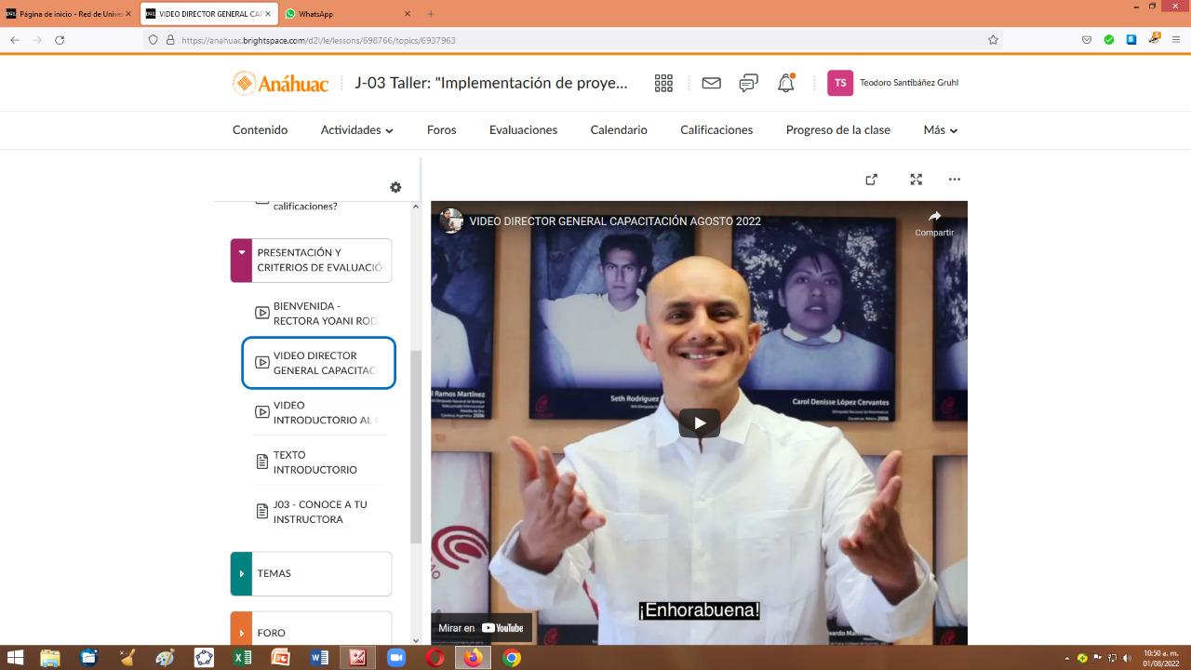Open Zoom from the Windows taskbar
The height and width of the screenshot is (670, 1191).
[x=396, y=658]
